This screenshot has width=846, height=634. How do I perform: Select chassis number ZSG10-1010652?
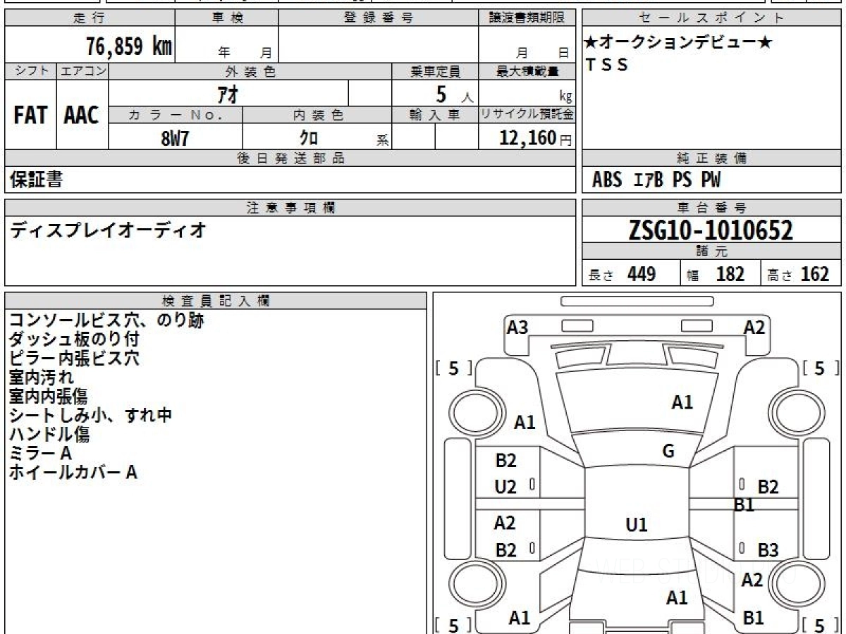(711, 230)
